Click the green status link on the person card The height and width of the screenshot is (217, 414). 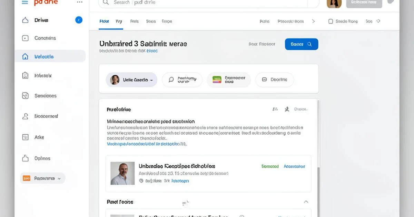(270, 166)
